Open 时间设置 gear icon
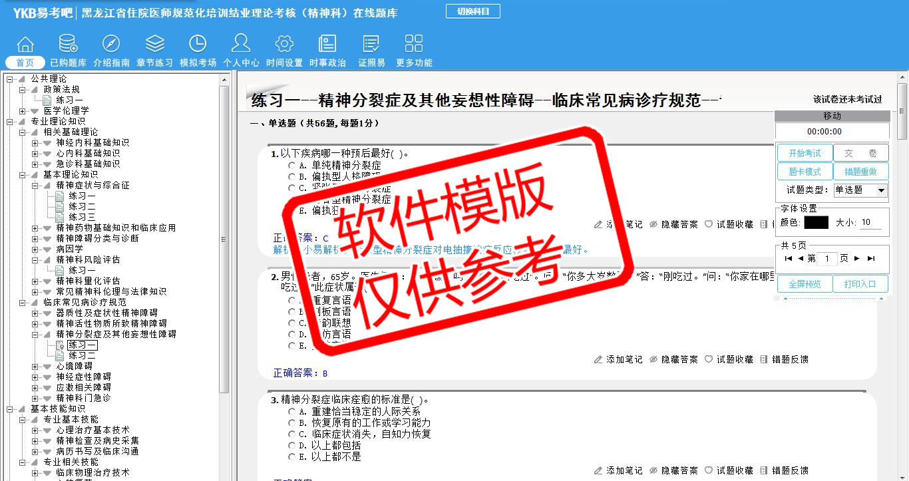The height and width of the screenshot is (481, 909). [x=284, y=45]
